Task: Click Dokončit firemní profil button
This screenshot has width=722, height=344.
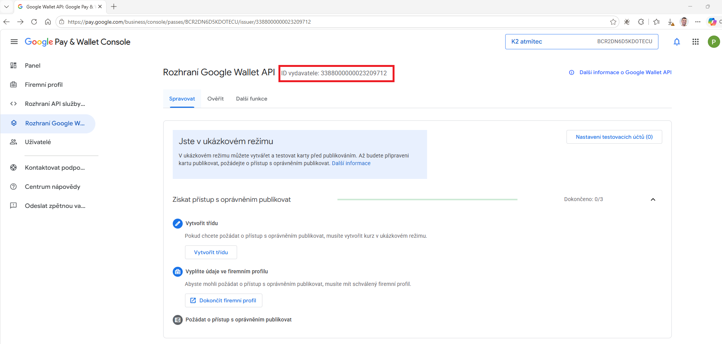Action: tap(224, 300)
